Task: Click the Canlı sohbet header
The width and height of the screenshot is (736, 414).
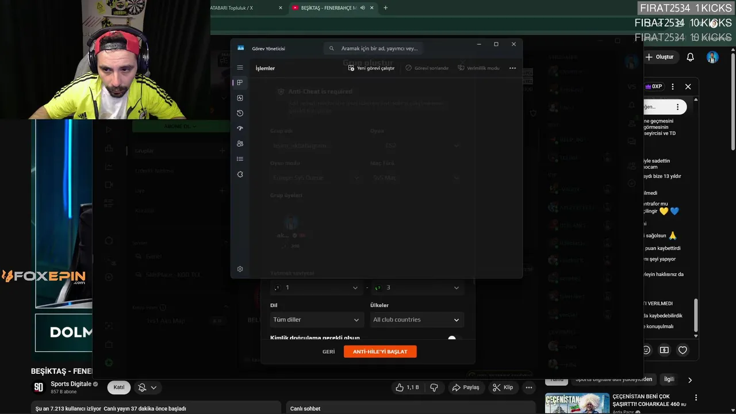Action: click(x=305, y=409)
